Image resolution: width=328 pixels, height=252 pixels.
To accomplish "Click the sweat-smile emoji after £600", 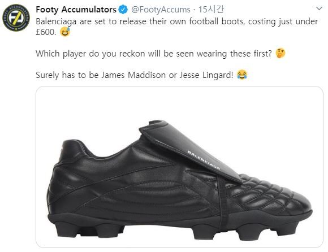I will [x=65, y=32].
